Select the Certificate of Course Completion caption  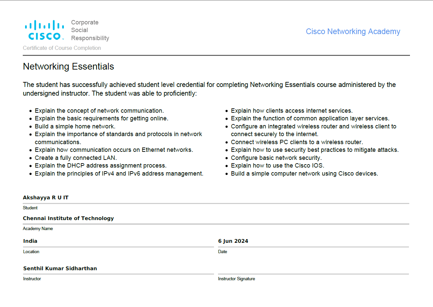[62, 48]
